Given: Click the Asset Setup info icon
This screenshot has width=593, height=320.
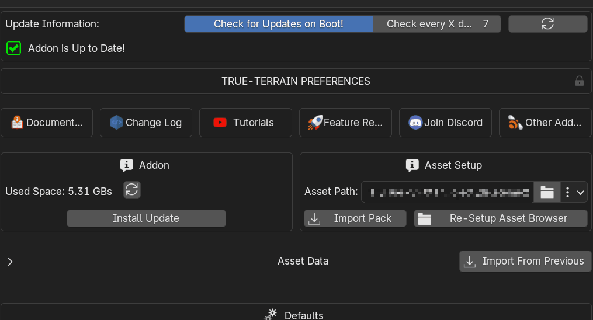Looking at the screenshot, I should 412,165.
